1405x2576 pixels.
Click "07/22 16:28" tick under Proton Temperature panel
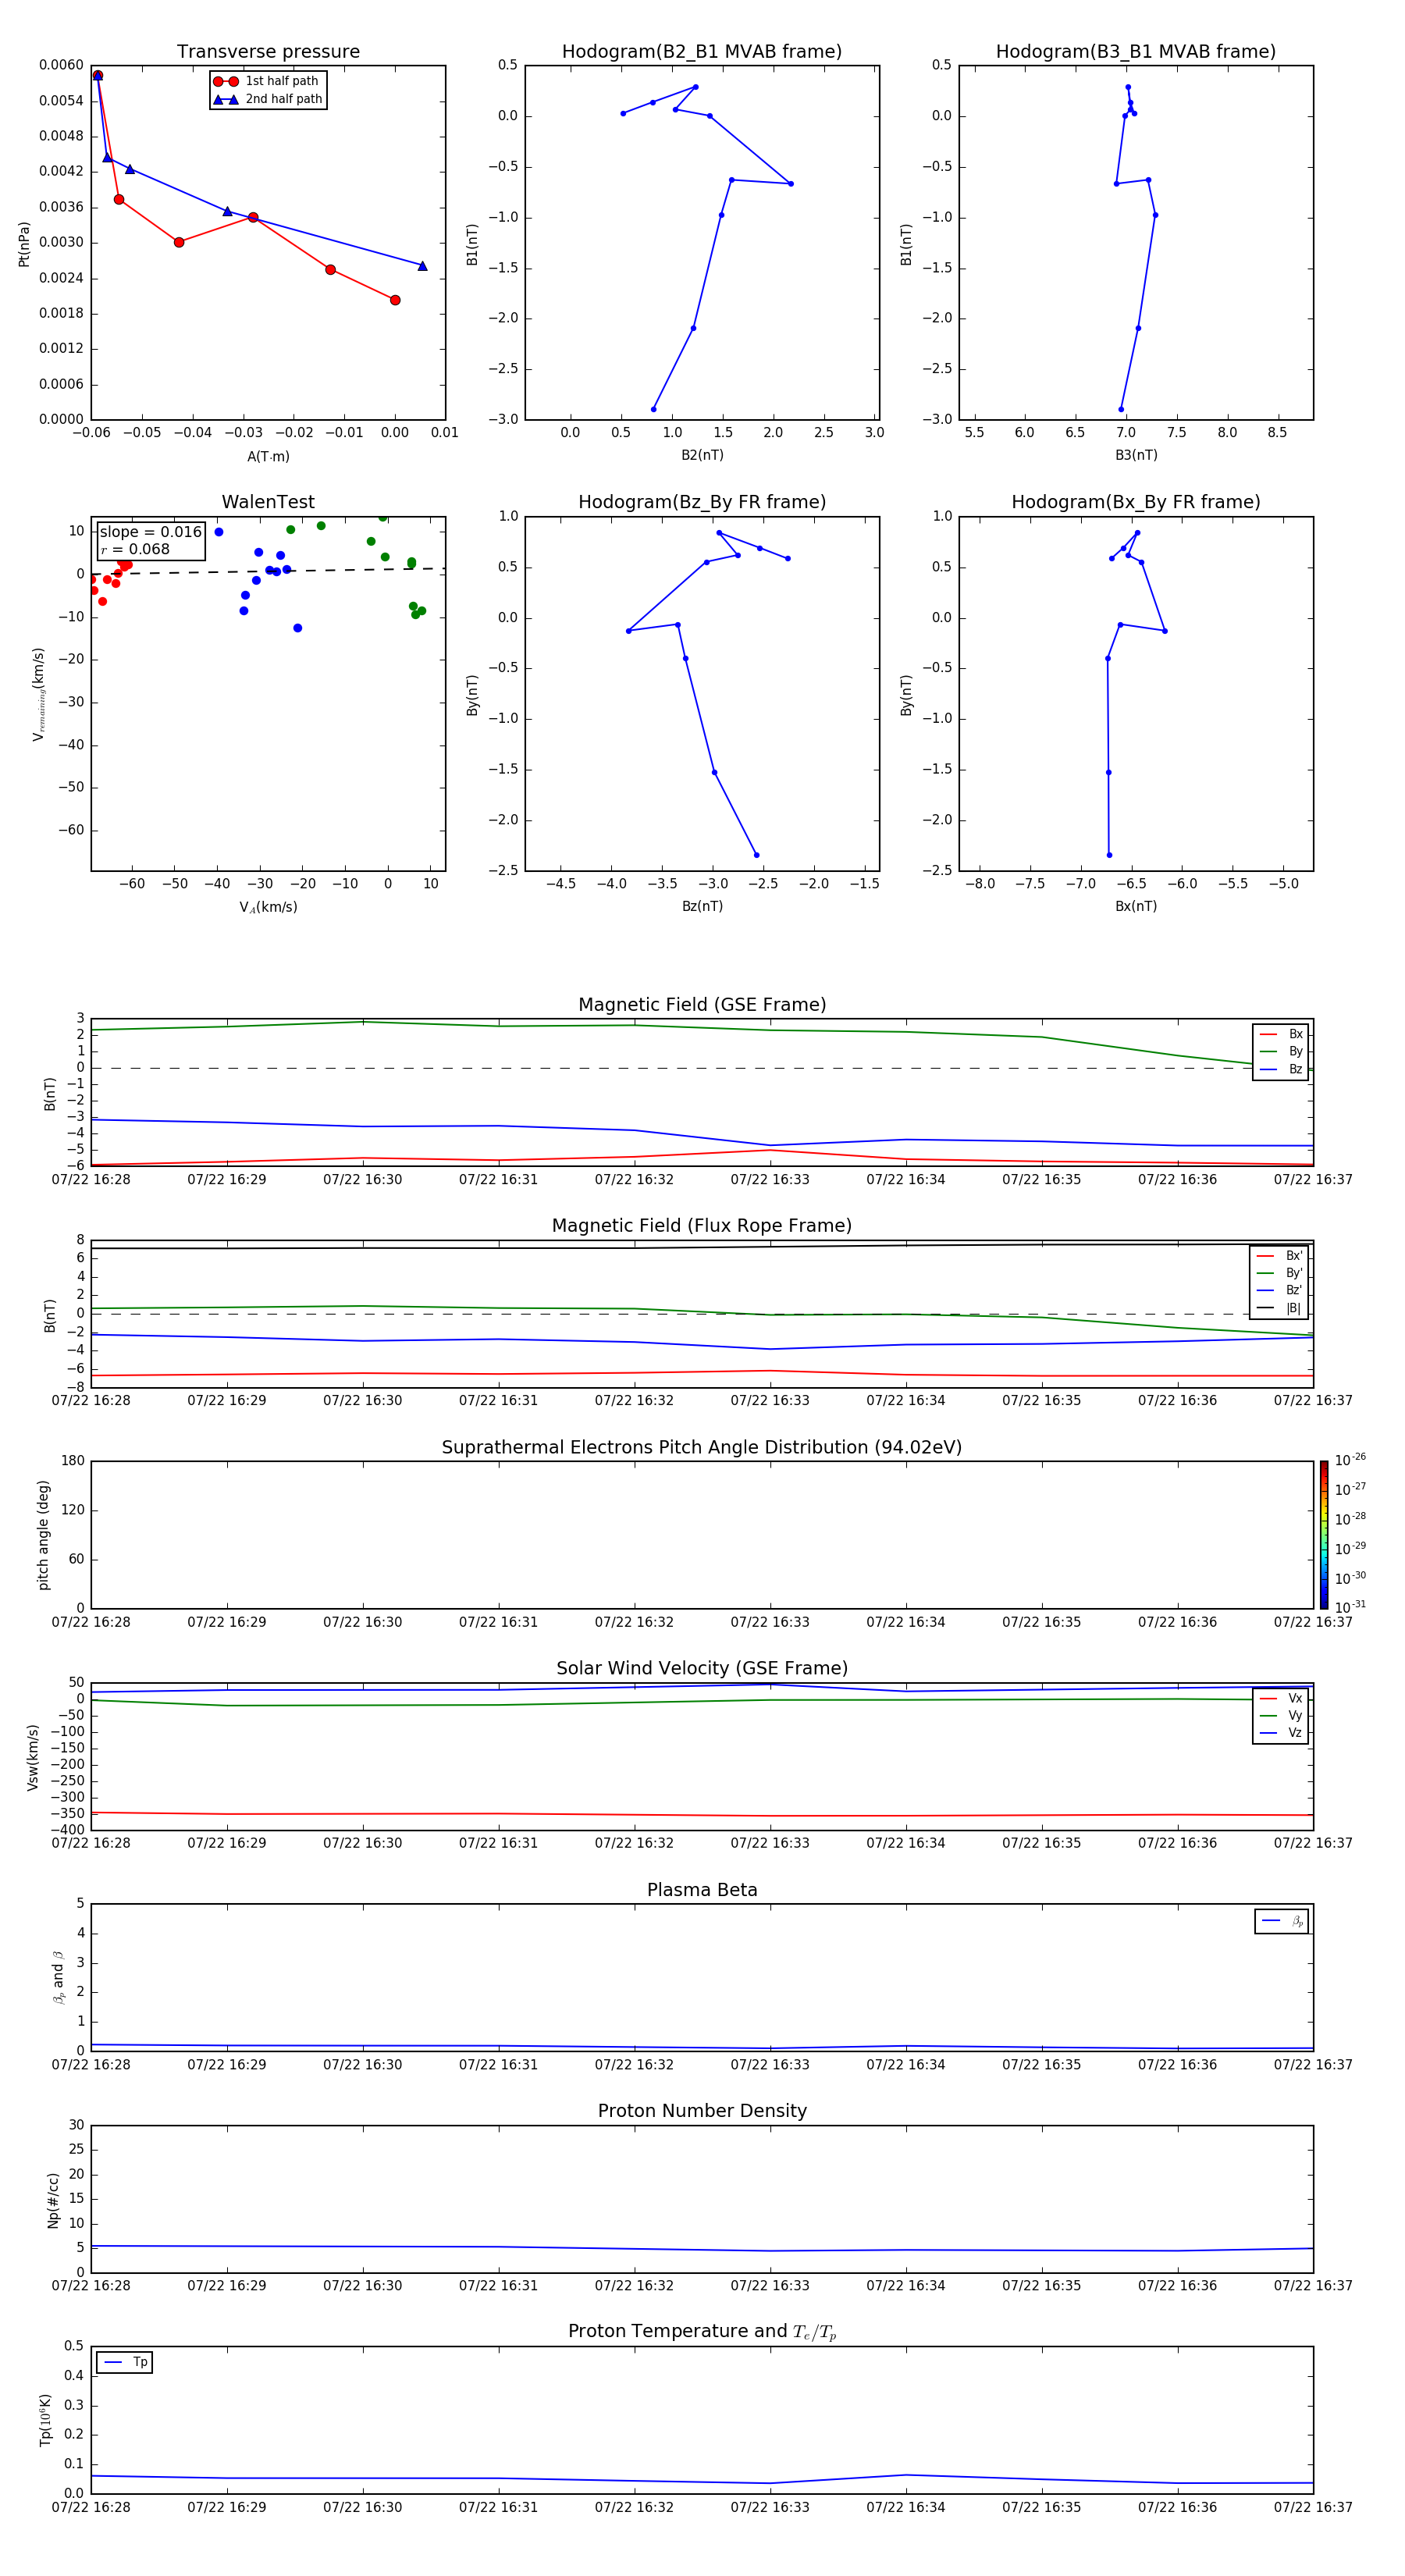[x=91, y=2508]
